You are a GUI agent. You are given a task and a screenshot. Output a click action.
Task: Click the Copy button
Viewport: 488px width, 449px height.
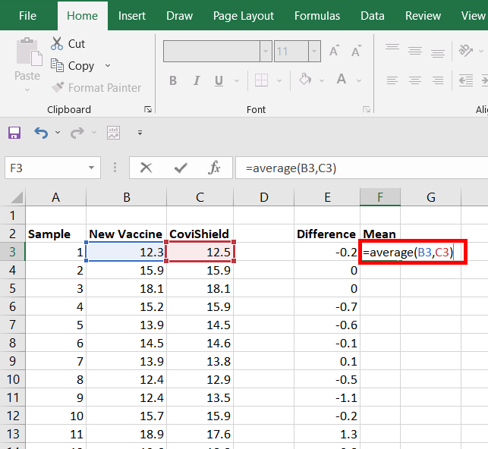coord(72,66)
